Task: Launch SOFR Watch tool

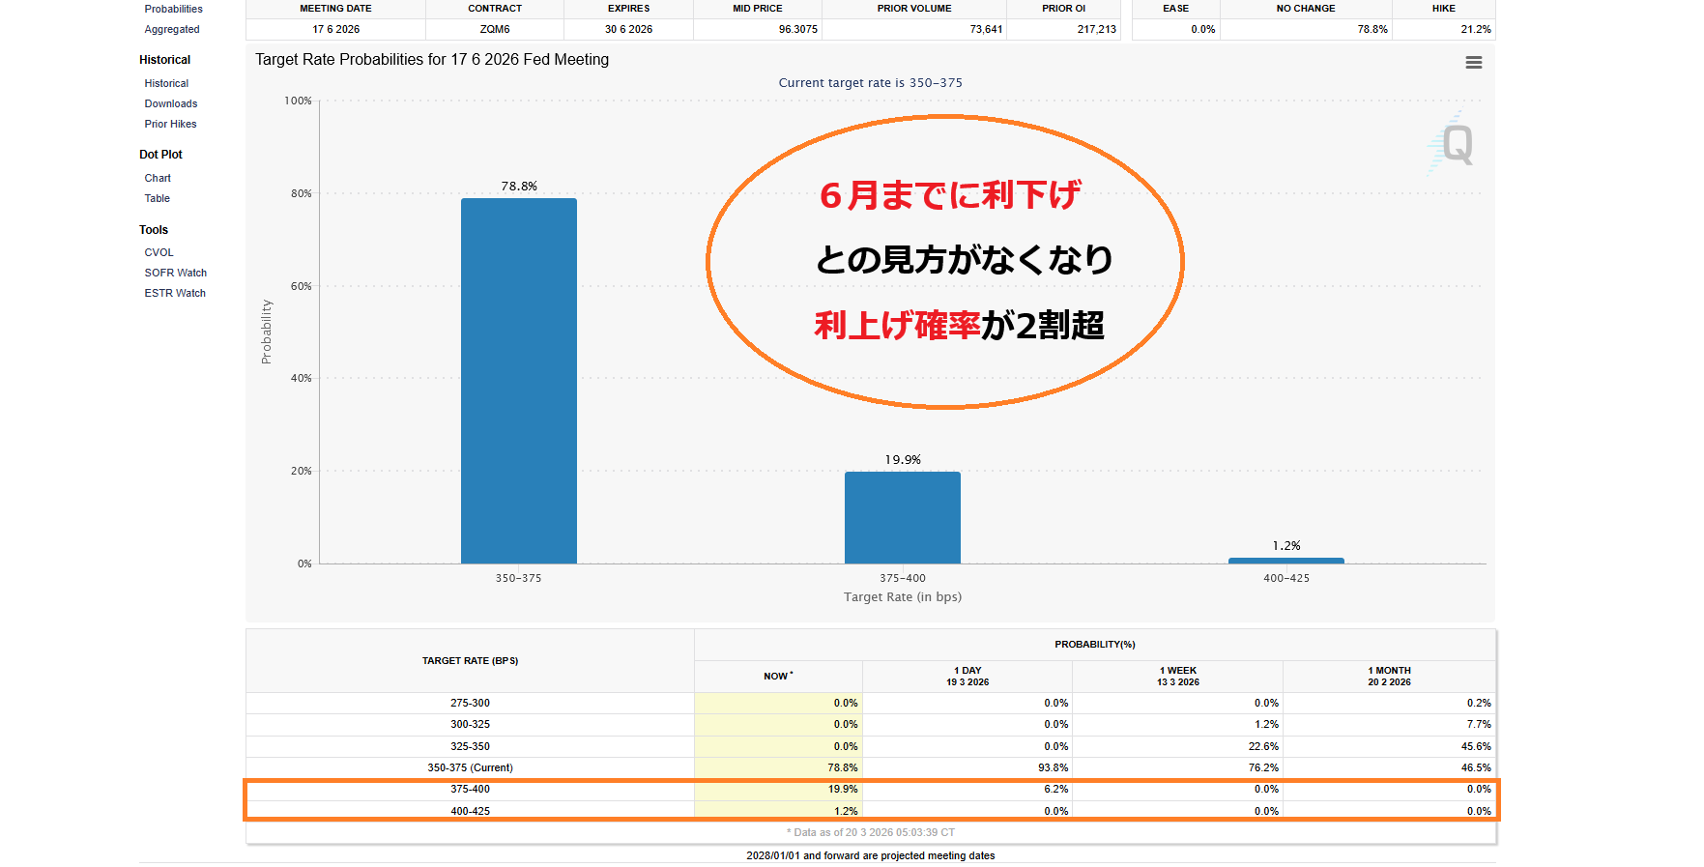Action: [176, 273]
